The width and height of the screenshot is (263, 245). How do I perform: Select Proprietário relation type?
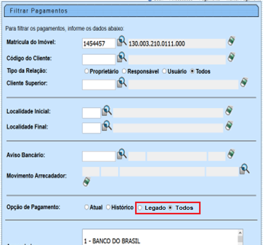coord(86,71)
